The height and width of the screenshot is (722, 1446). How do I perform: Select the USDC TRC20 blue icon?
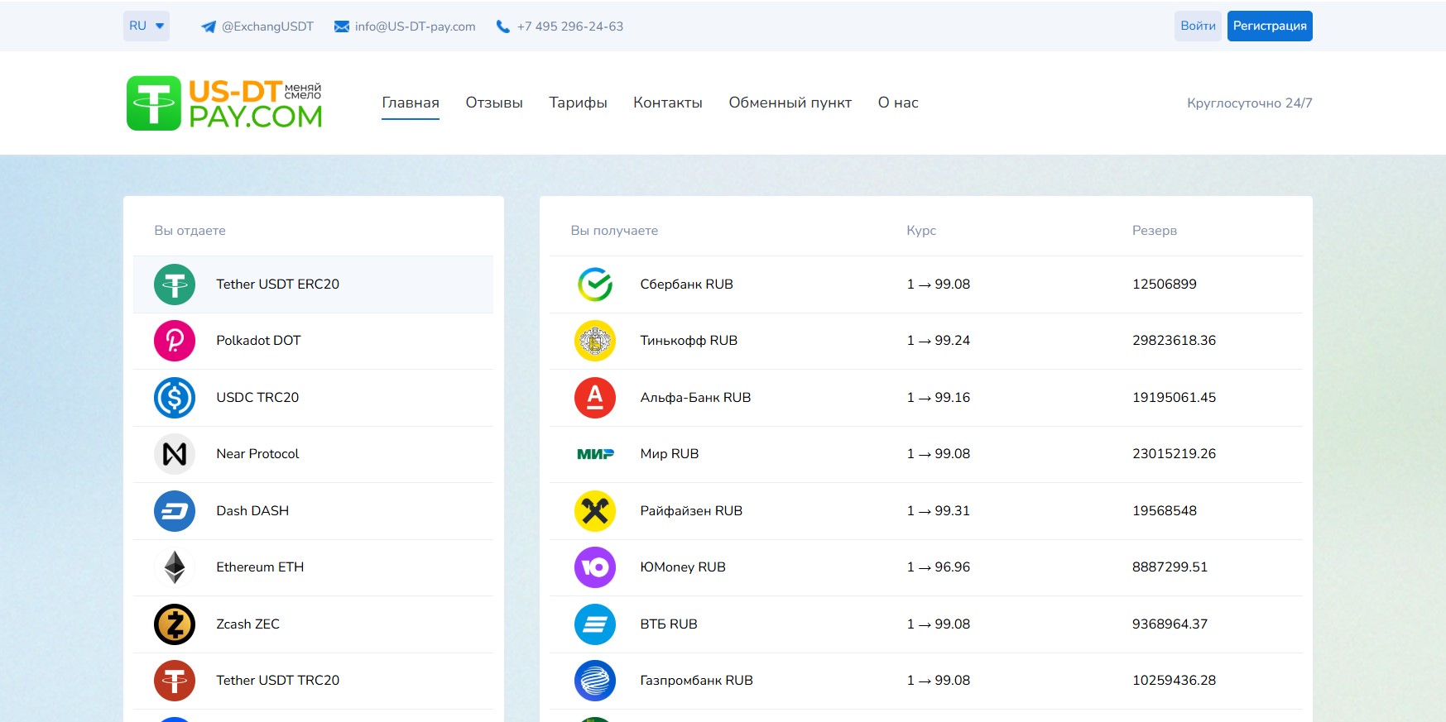(x=175, y=398)
